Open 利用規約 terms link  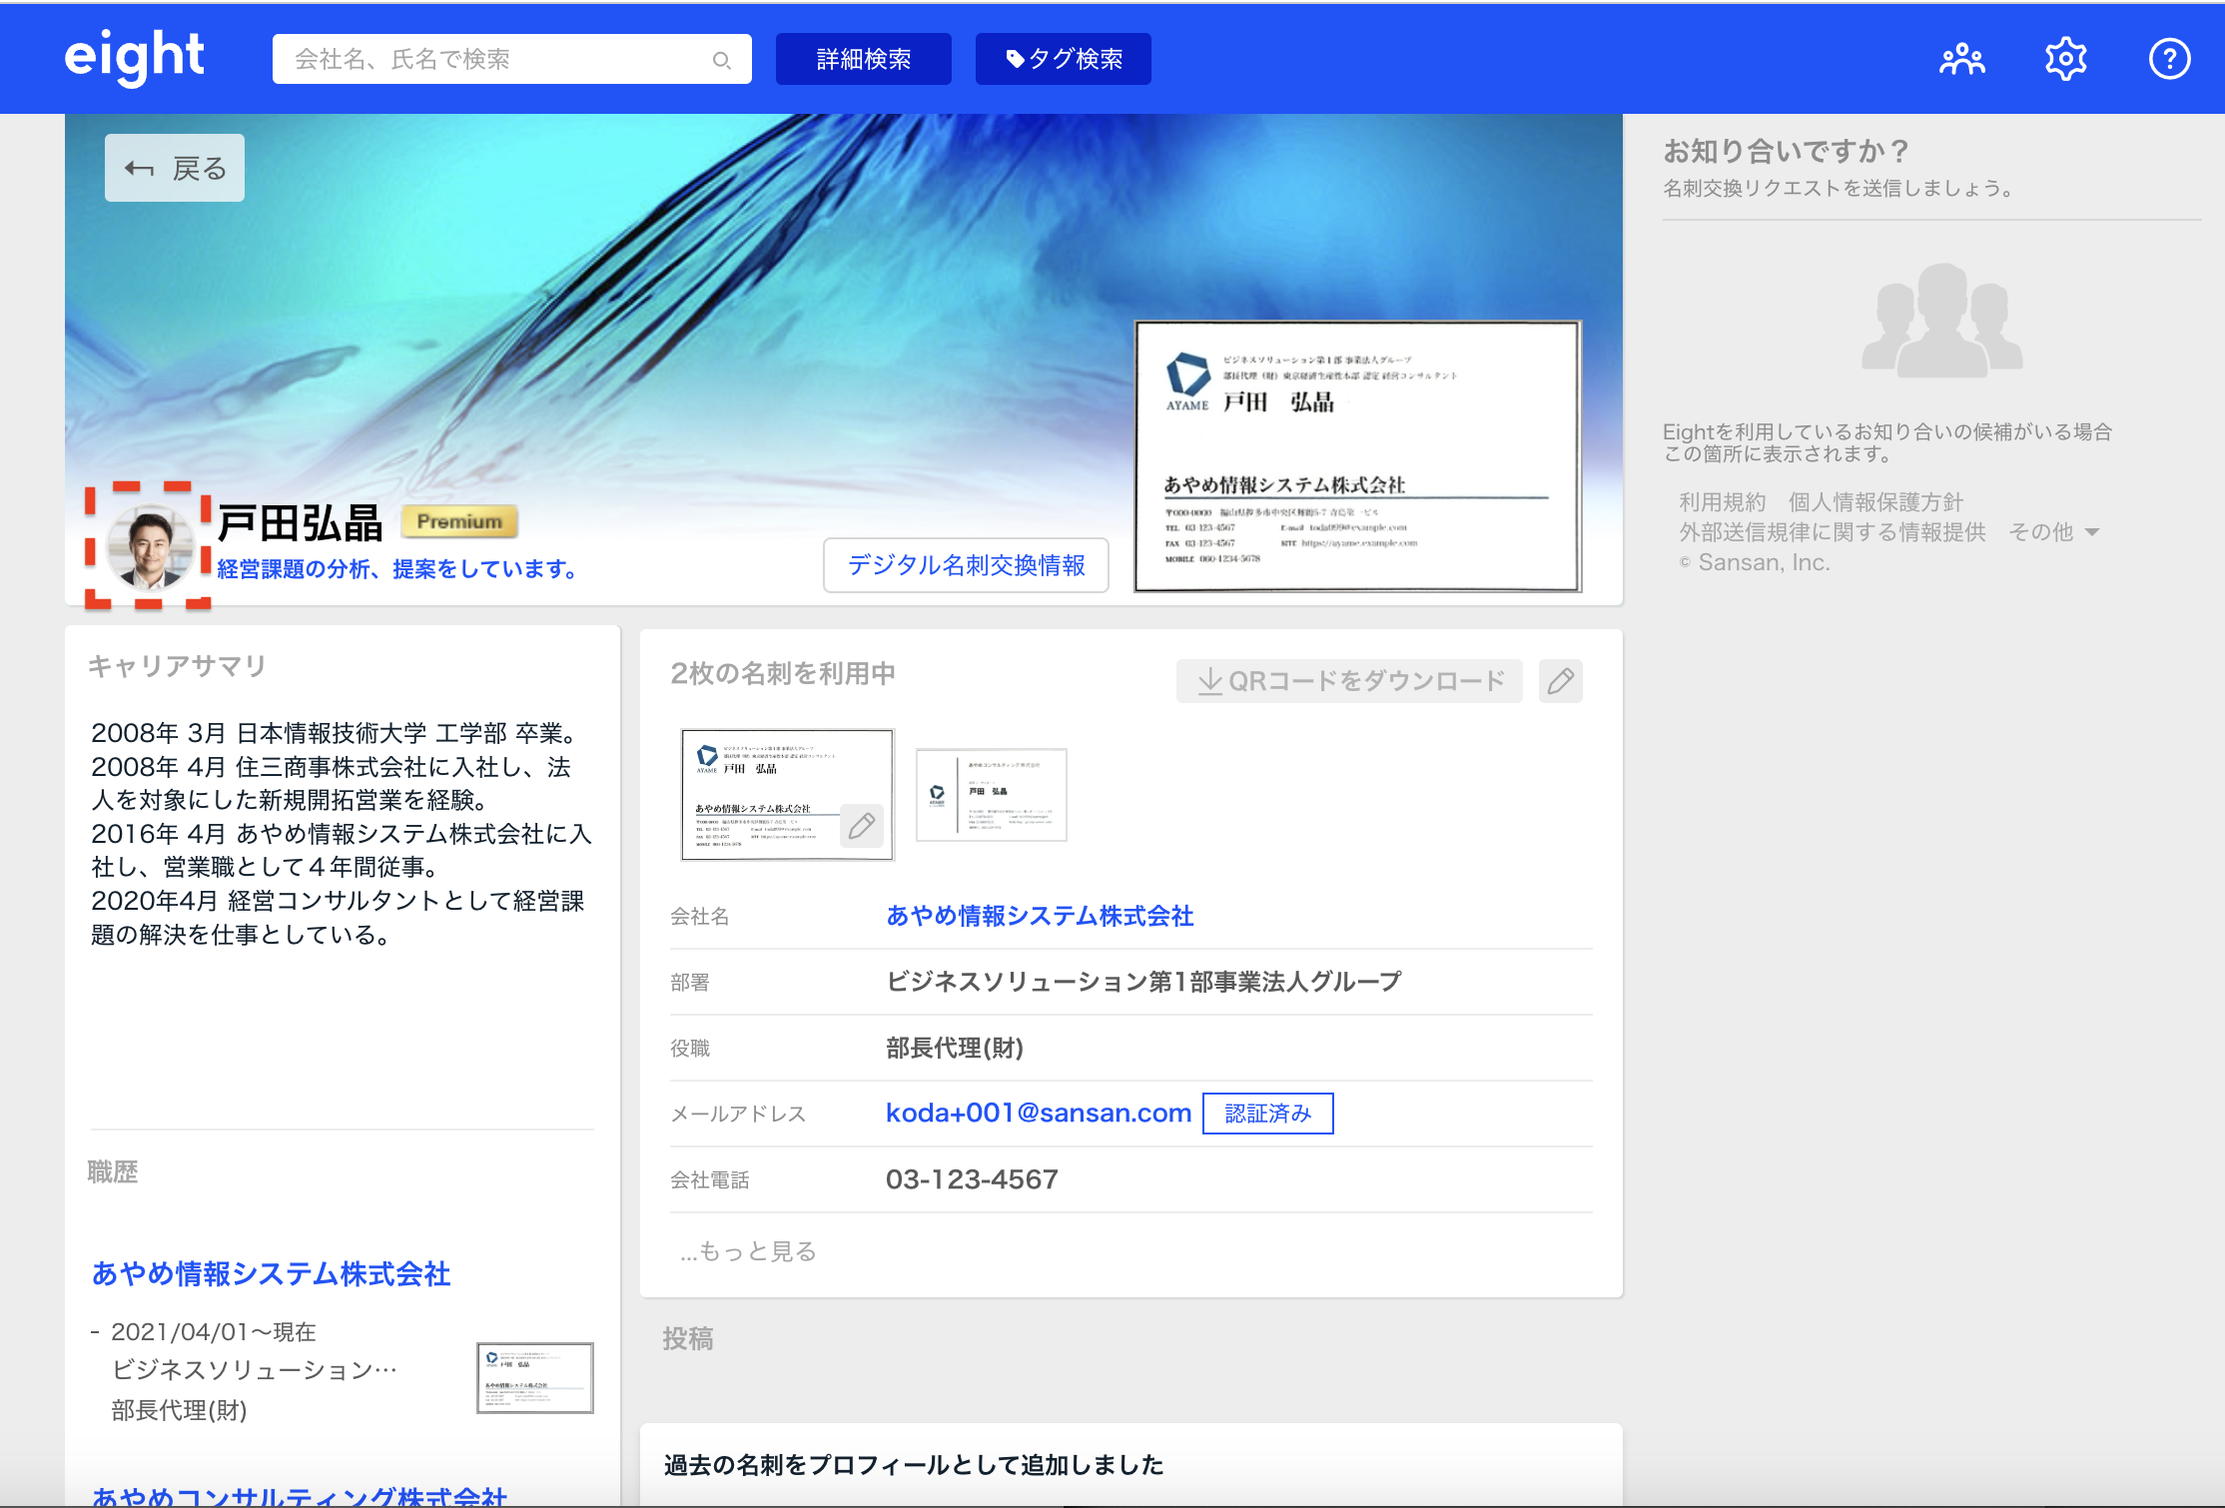tap(1722, 502)
